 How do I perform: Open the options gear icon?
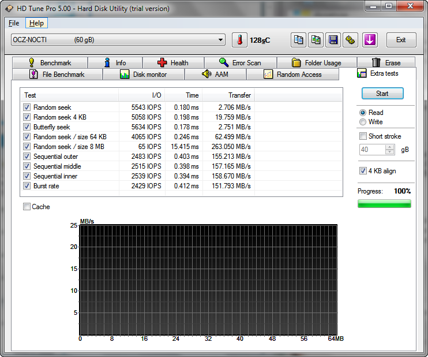click(351, 40)
